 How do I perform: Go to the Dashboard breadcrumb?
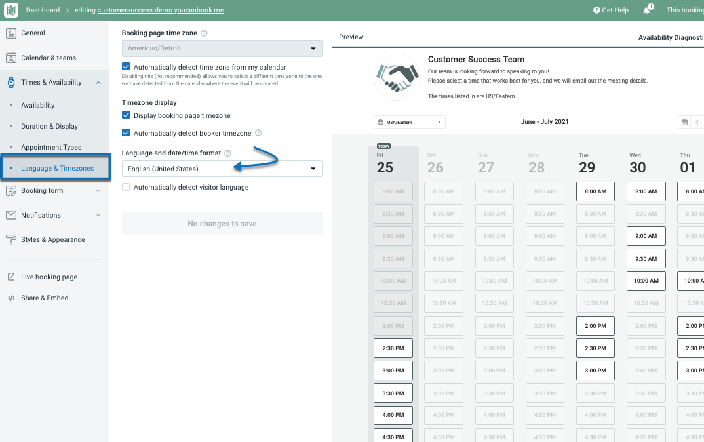tap(43, 10)
